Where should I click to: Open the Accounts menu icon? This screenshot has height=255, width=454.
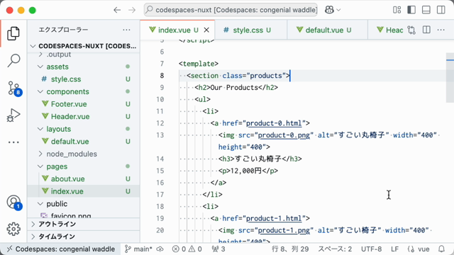click(x=14, y=202)
